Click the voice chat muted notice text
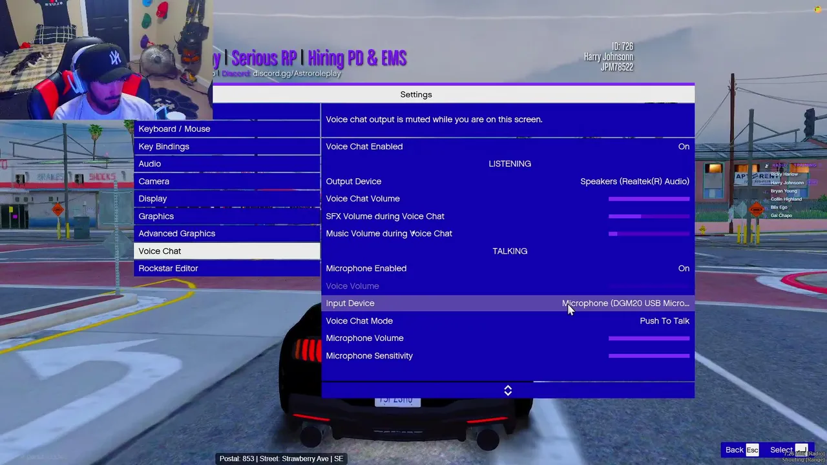The image size is (827, 465). [x=434, y=119]
